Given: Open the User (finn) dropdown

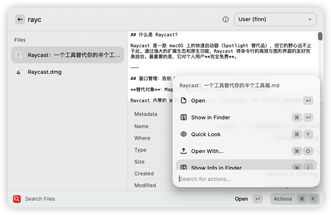Looking at the screenshot, I should point(275,19).
